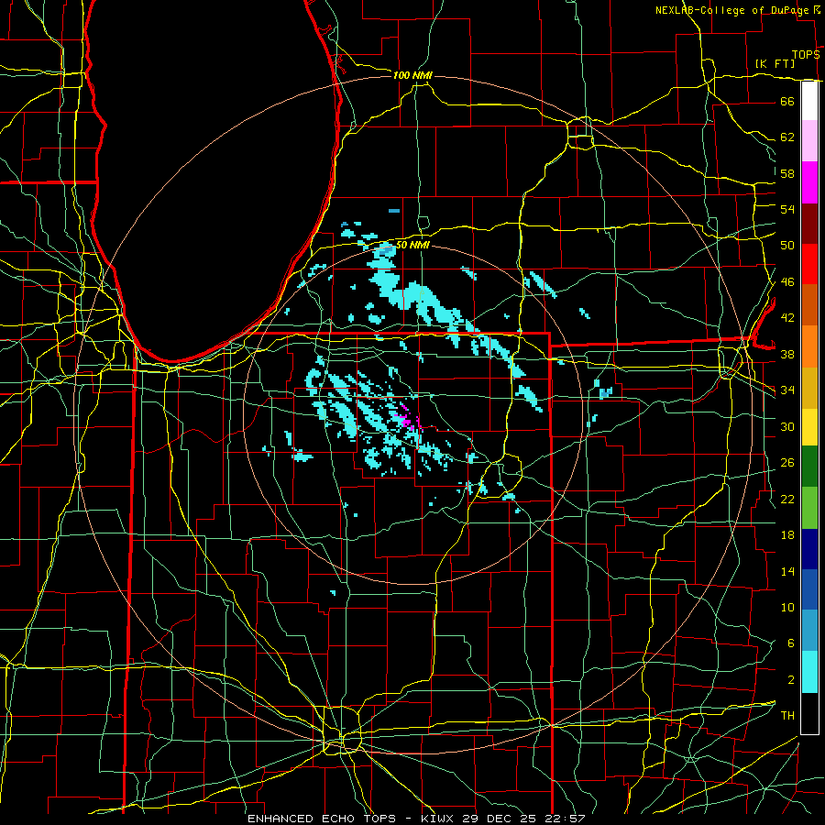
Task: Click the light pink swatch in the legend
Action: point(809,141)
